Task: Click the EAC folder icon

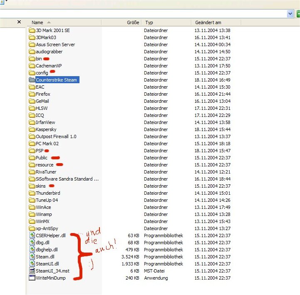Action: pyautogui.click(x=32, y=87)
